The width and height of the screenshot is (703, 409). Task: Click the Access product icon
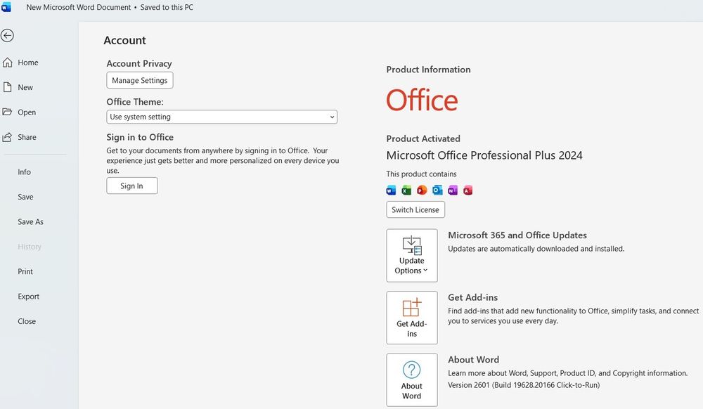click(467, 190)
